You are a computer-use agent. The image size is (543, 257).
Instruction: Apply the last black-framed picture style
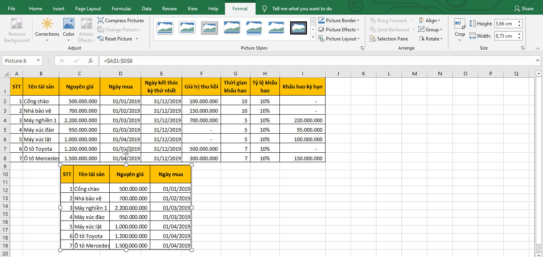pyautogui.click(x=298, y=28)
